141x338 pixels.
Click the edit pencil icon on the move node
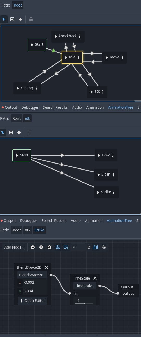(x=122, y=57)
